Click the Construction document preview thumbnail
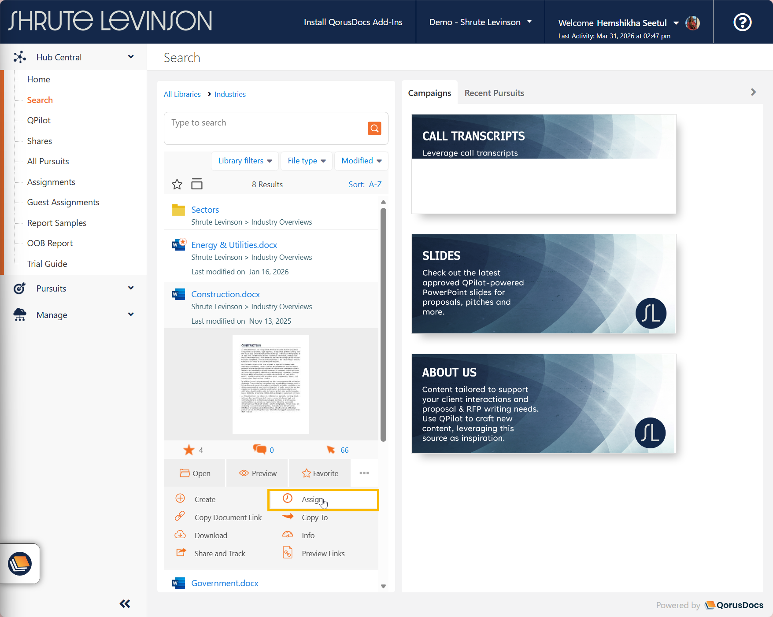 270,384
